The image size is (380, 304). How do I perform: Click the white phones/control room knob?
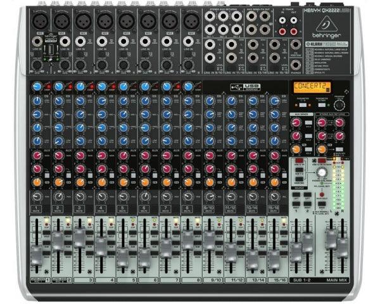(322, 173)
